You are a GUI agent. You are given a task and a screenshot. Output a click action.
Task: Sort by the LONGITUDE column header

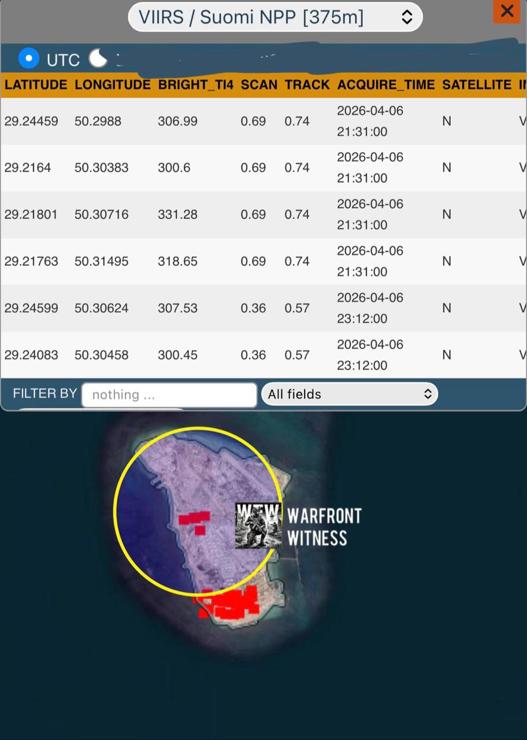(x=113, y=85)
